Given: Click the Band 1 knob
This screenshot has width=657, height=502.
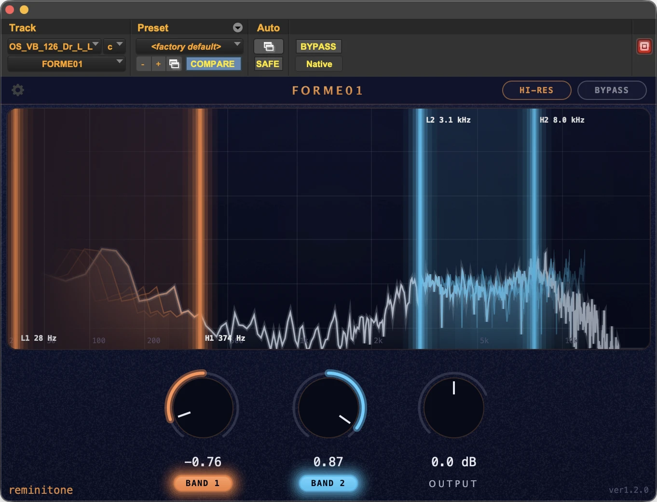Looking at the screenshot, I should click(203, 407).
